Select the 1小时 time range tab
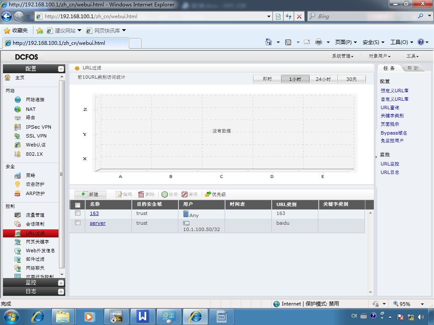434x325 pixels. click(295, 79)
